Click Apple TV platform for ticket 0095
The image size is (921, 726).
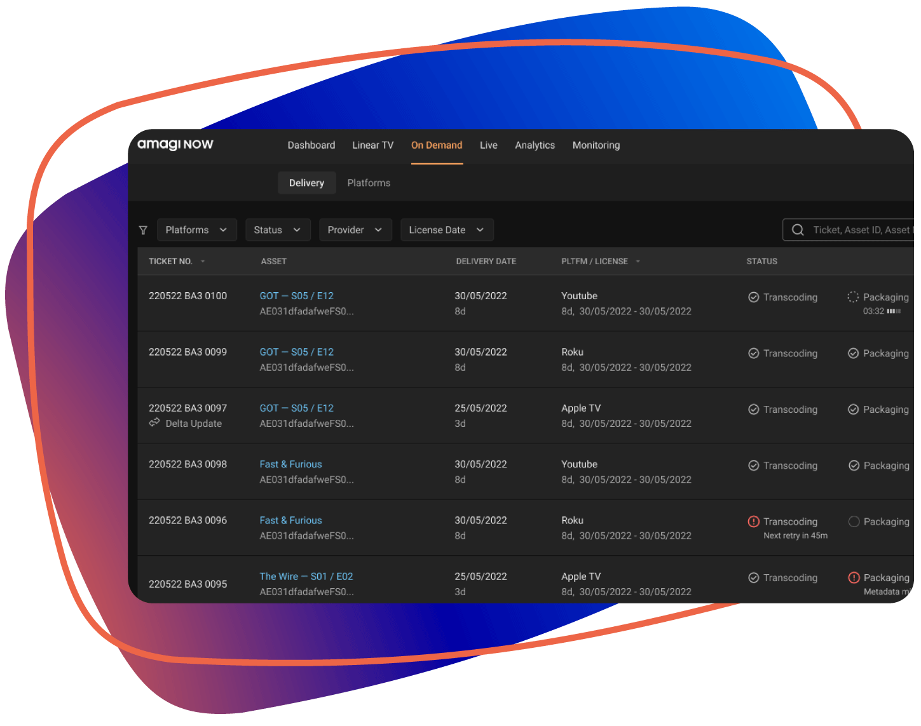581,577
